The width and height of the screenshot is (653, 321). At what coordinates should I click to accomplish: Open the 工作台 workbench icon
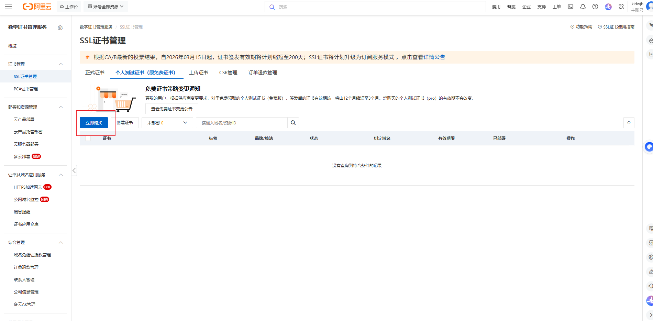[68, 6]
